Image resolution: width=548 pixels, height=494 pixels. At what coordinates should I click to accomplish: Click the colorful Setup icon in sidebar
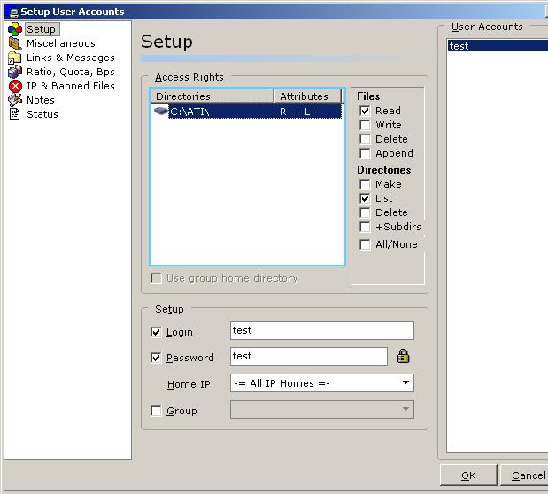pos(15,29)
